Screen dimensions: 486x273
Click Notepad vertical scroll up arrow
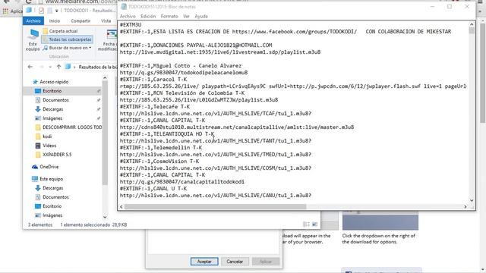coord(472,24)
